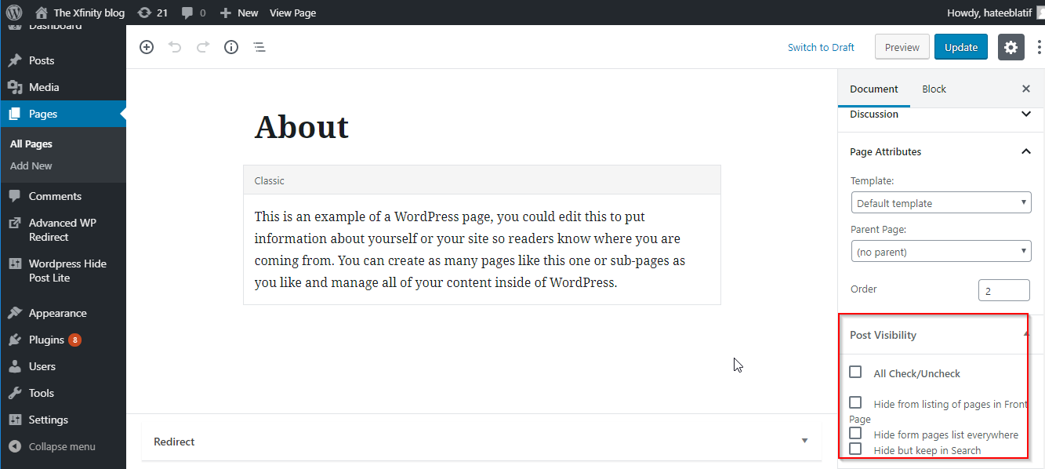Screen dimensions: 1045x469
Task: Open the Parent Page dropdown
Action: tap(941, 252)
